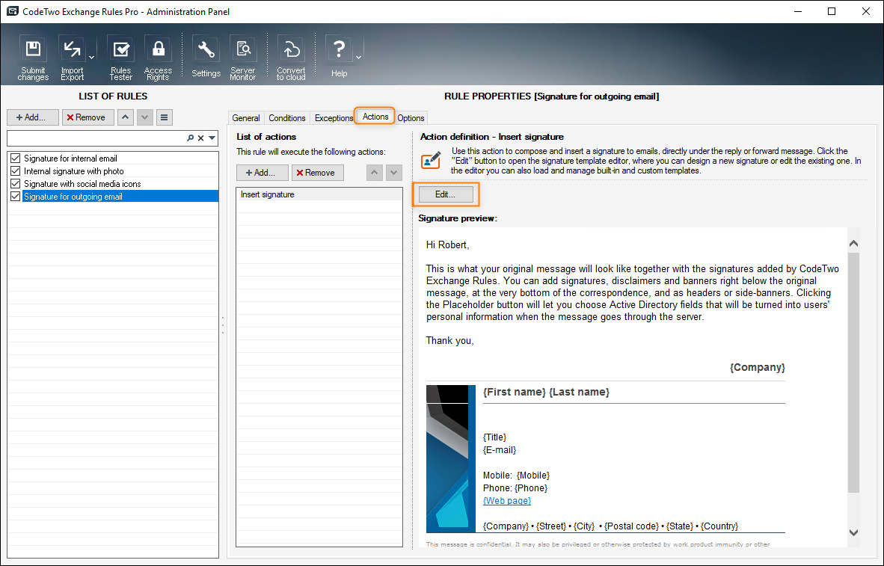The height and width of the screenshot is (566, 884).
Task: Expand the Import Export dropdown arrow
Action: [92, 58]
